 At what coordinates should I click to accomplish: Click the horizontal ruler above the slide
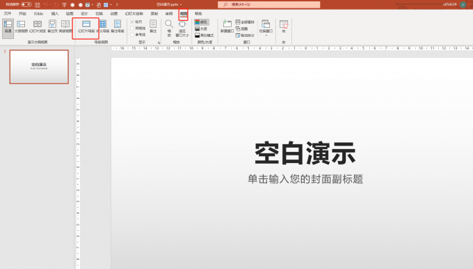tap(292, 48)
